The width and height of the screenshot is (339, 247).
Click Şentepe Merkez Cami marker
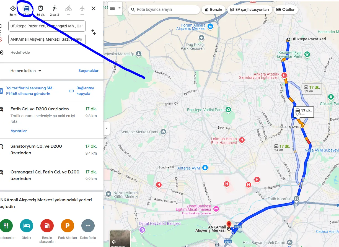pyautogui.click(x=163, y=132)
